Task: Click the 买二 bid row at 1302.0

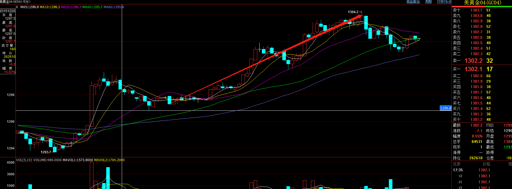Action: [x=482, y=76]
